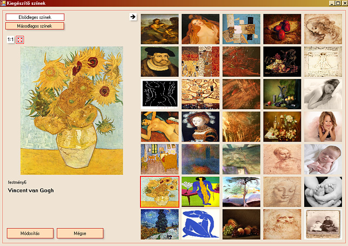
Task: Click the Módosítás button
Action: click(30, 234)
